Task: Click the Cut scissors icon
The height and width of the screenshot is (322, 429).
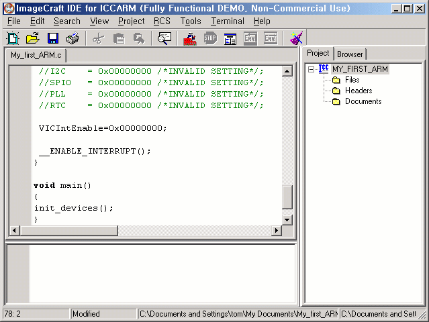Action: [99, 38]
